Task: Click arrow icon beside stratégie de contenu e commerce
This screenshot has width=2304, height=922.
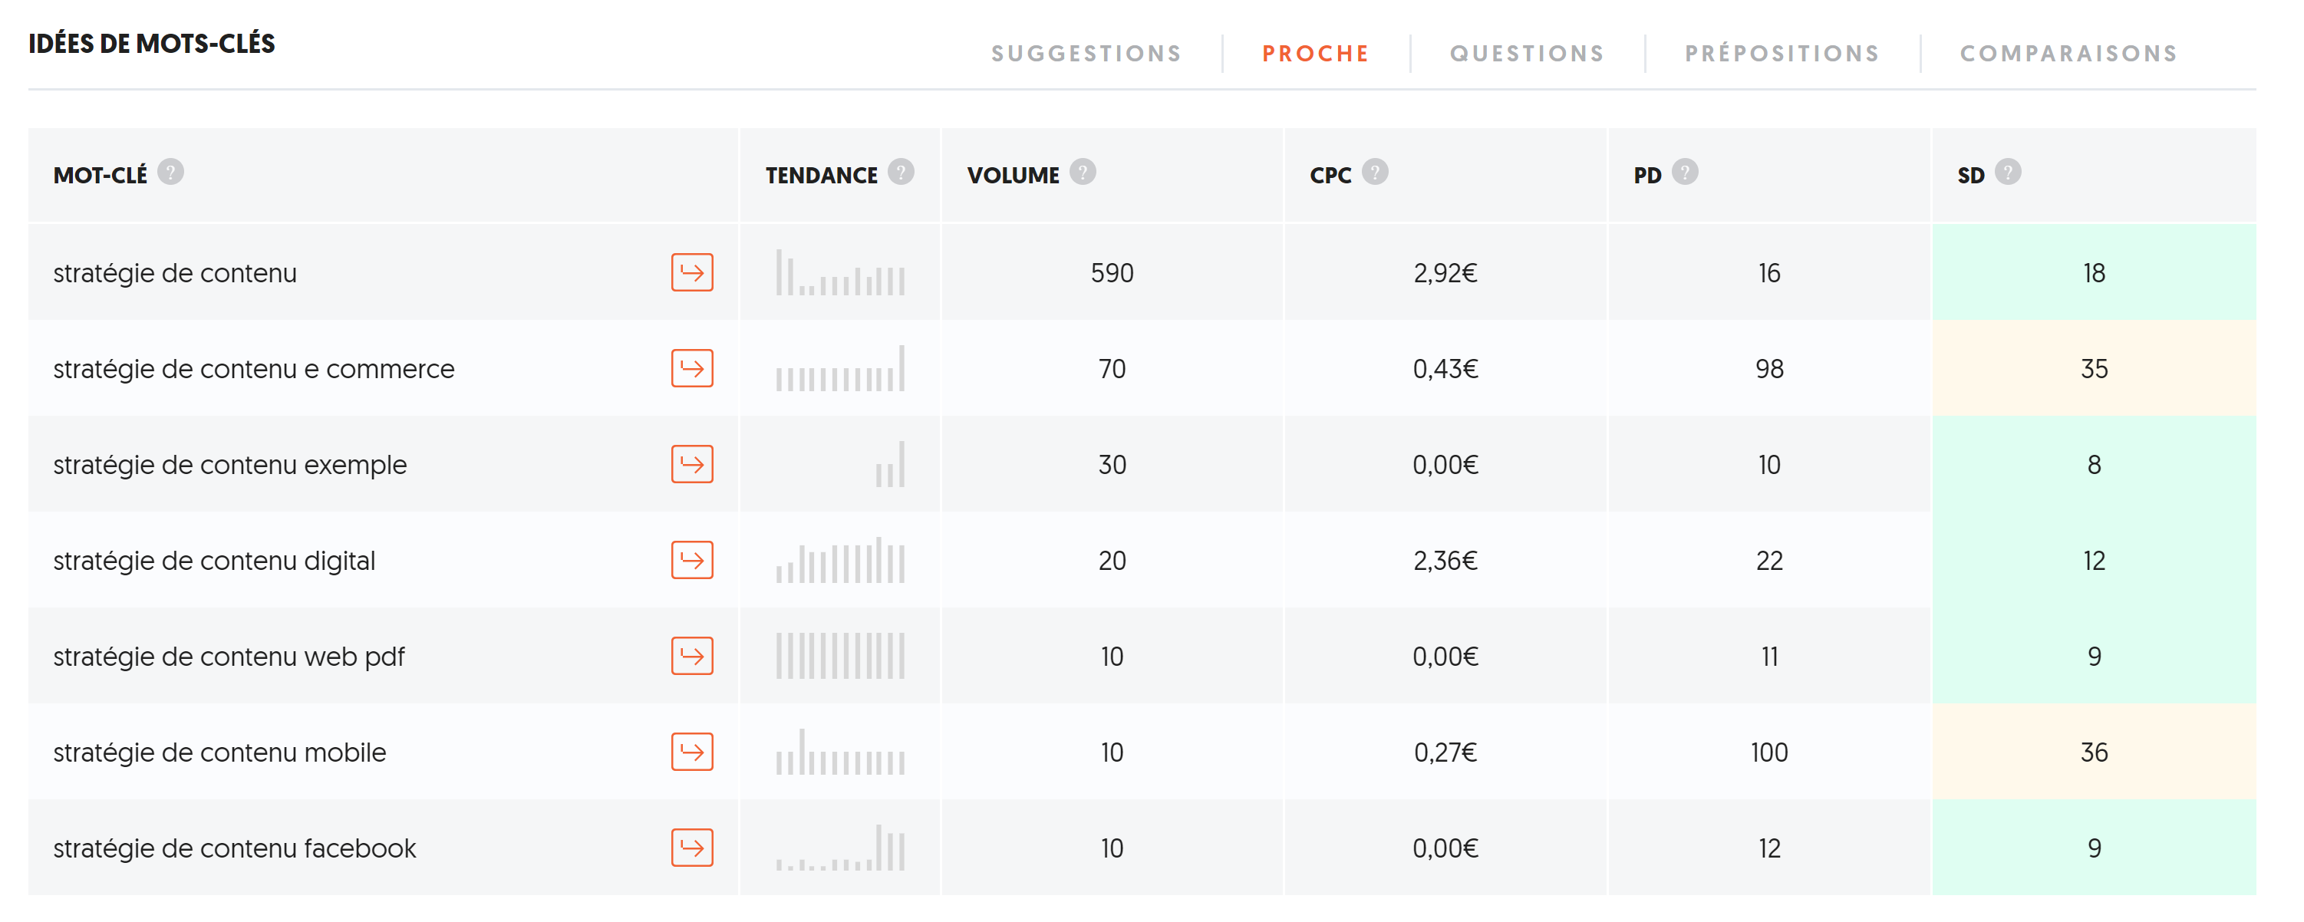Action: click(691, 368)
